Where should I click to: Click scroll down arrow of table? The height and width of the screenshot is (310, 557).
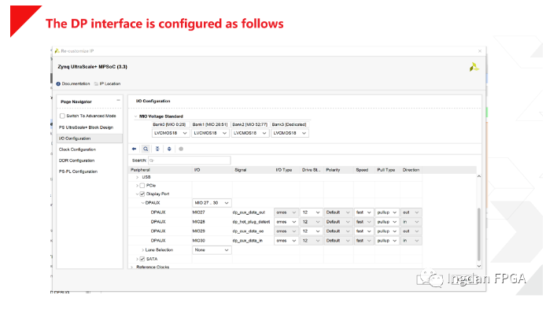479,266
